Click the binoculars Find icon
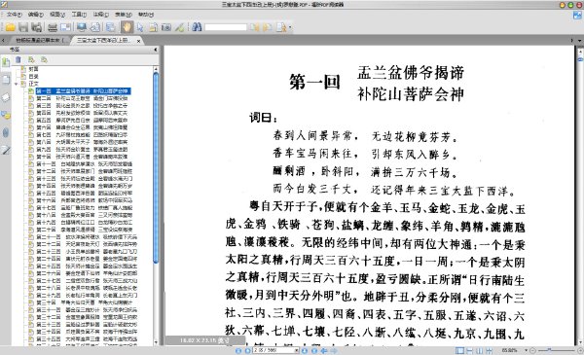The width and height of the screenshot is (584, 355). pyautogui.click(x=197, y=27)
